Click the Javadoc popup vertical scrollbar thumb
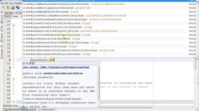The width and height of the screenshot is (199, 111). pos(99,84)
